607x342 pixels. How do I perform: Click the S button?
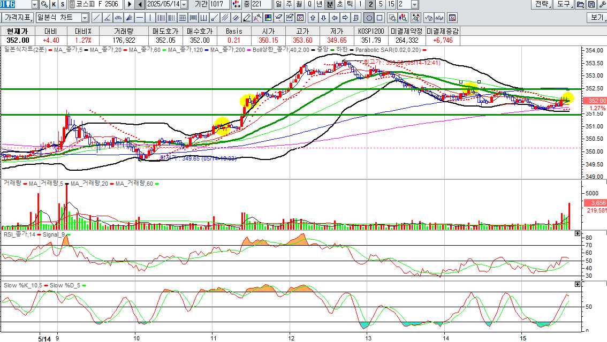pyautogui.click(x=63, y=4)
